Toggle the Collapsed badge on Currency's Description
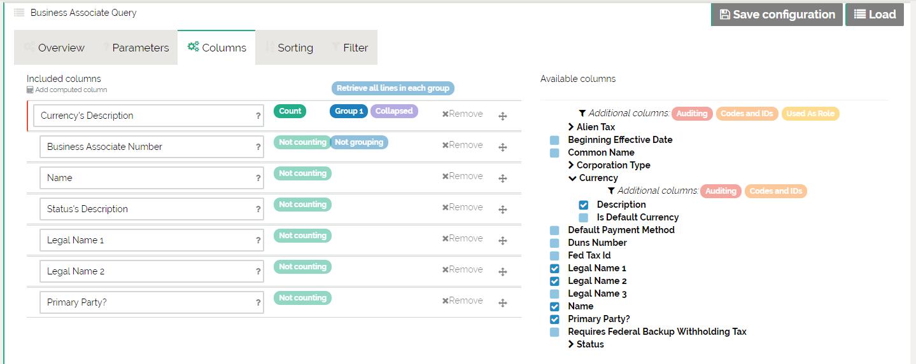 [x=394, y=111]
